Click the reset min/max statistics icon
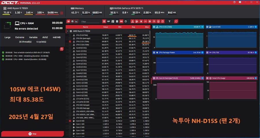This screenshot has height=138, width=260. pyautogui.click(x=176, y=21)
